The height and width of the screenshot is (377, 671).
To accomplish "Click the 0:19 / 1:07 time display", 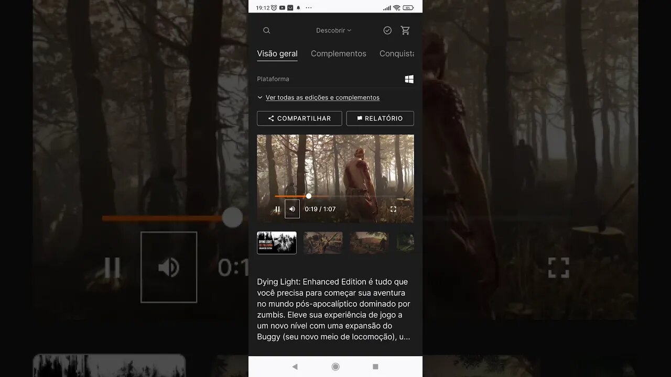I will coord(320,209).
